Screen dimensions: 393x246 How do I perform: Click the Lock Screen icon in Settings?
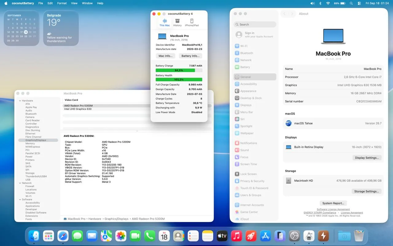(x=237, y=174)
